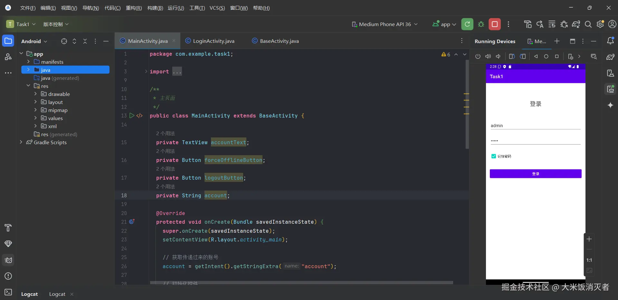Expand the manifests folder
Screen dimensions: 618x300
pos(28,61)
